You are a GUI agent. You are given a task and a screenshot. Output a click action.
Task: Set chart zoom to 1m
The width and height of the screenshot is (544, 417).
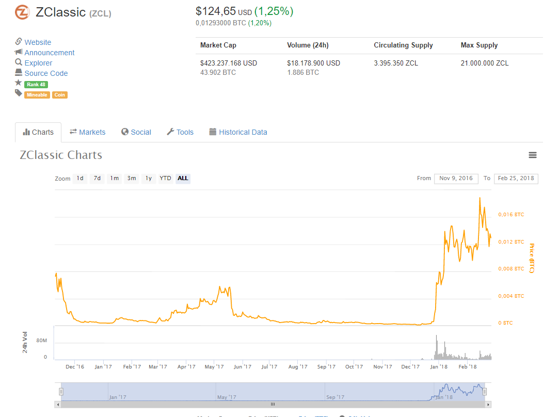tap(115, 179)
